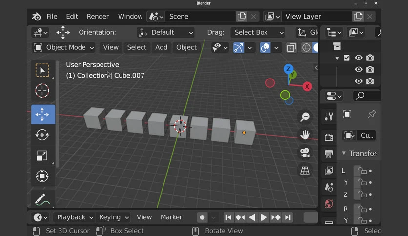The height and width of the screenshot is (236, 408).
Task: Switch perspective/orthographic grid icon
Action: pyautogui.click(x=305, y=171)
